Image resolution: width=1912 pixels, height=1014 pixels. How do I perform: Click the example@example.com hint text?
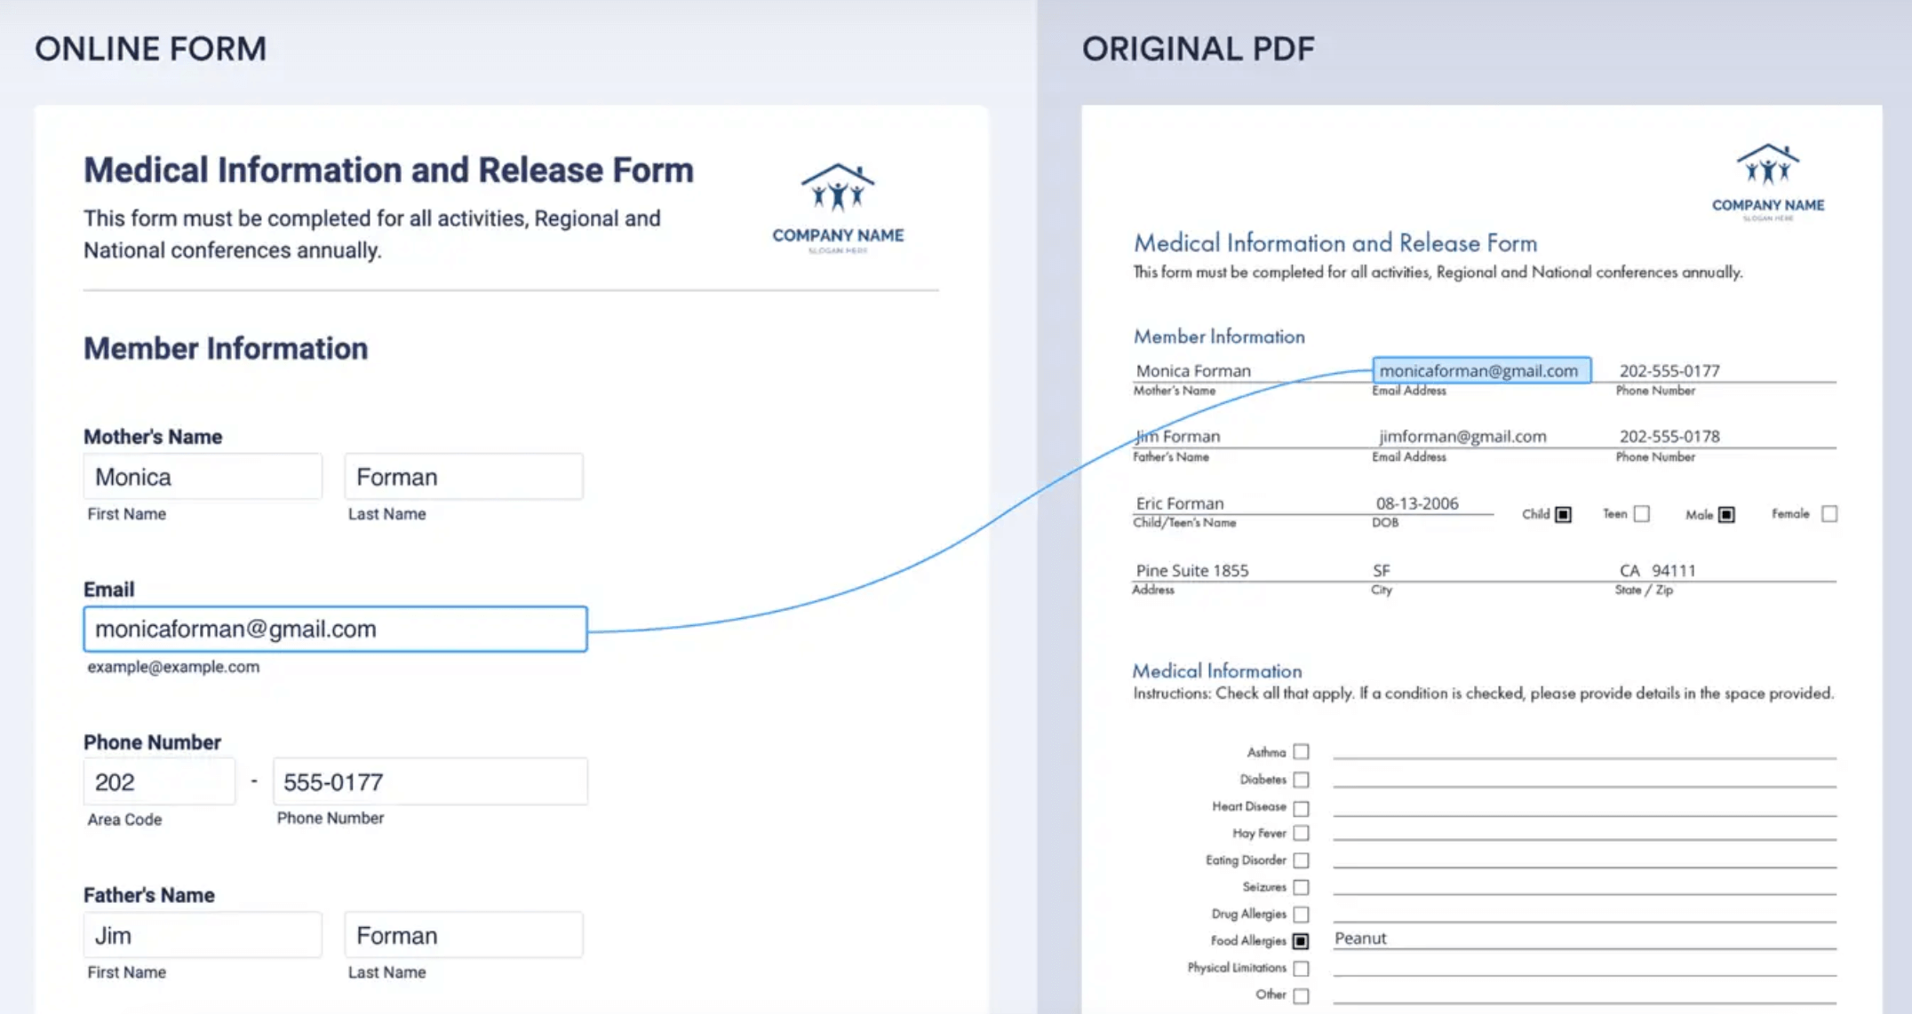173,667
